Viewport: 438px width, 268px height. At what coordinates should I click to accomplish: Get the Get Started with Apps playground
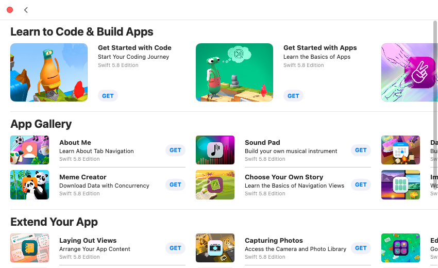tap(293, 96)
